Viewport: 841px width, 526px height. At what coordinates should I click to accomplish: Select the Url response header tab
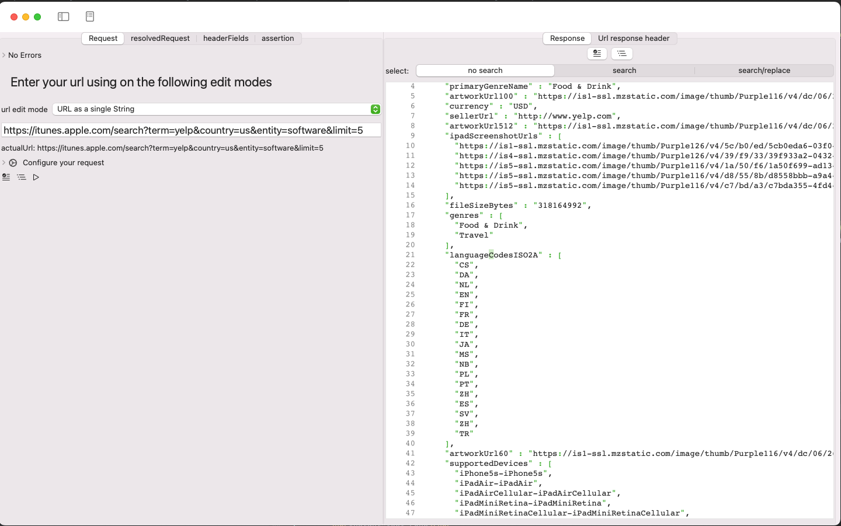[634, 39]
